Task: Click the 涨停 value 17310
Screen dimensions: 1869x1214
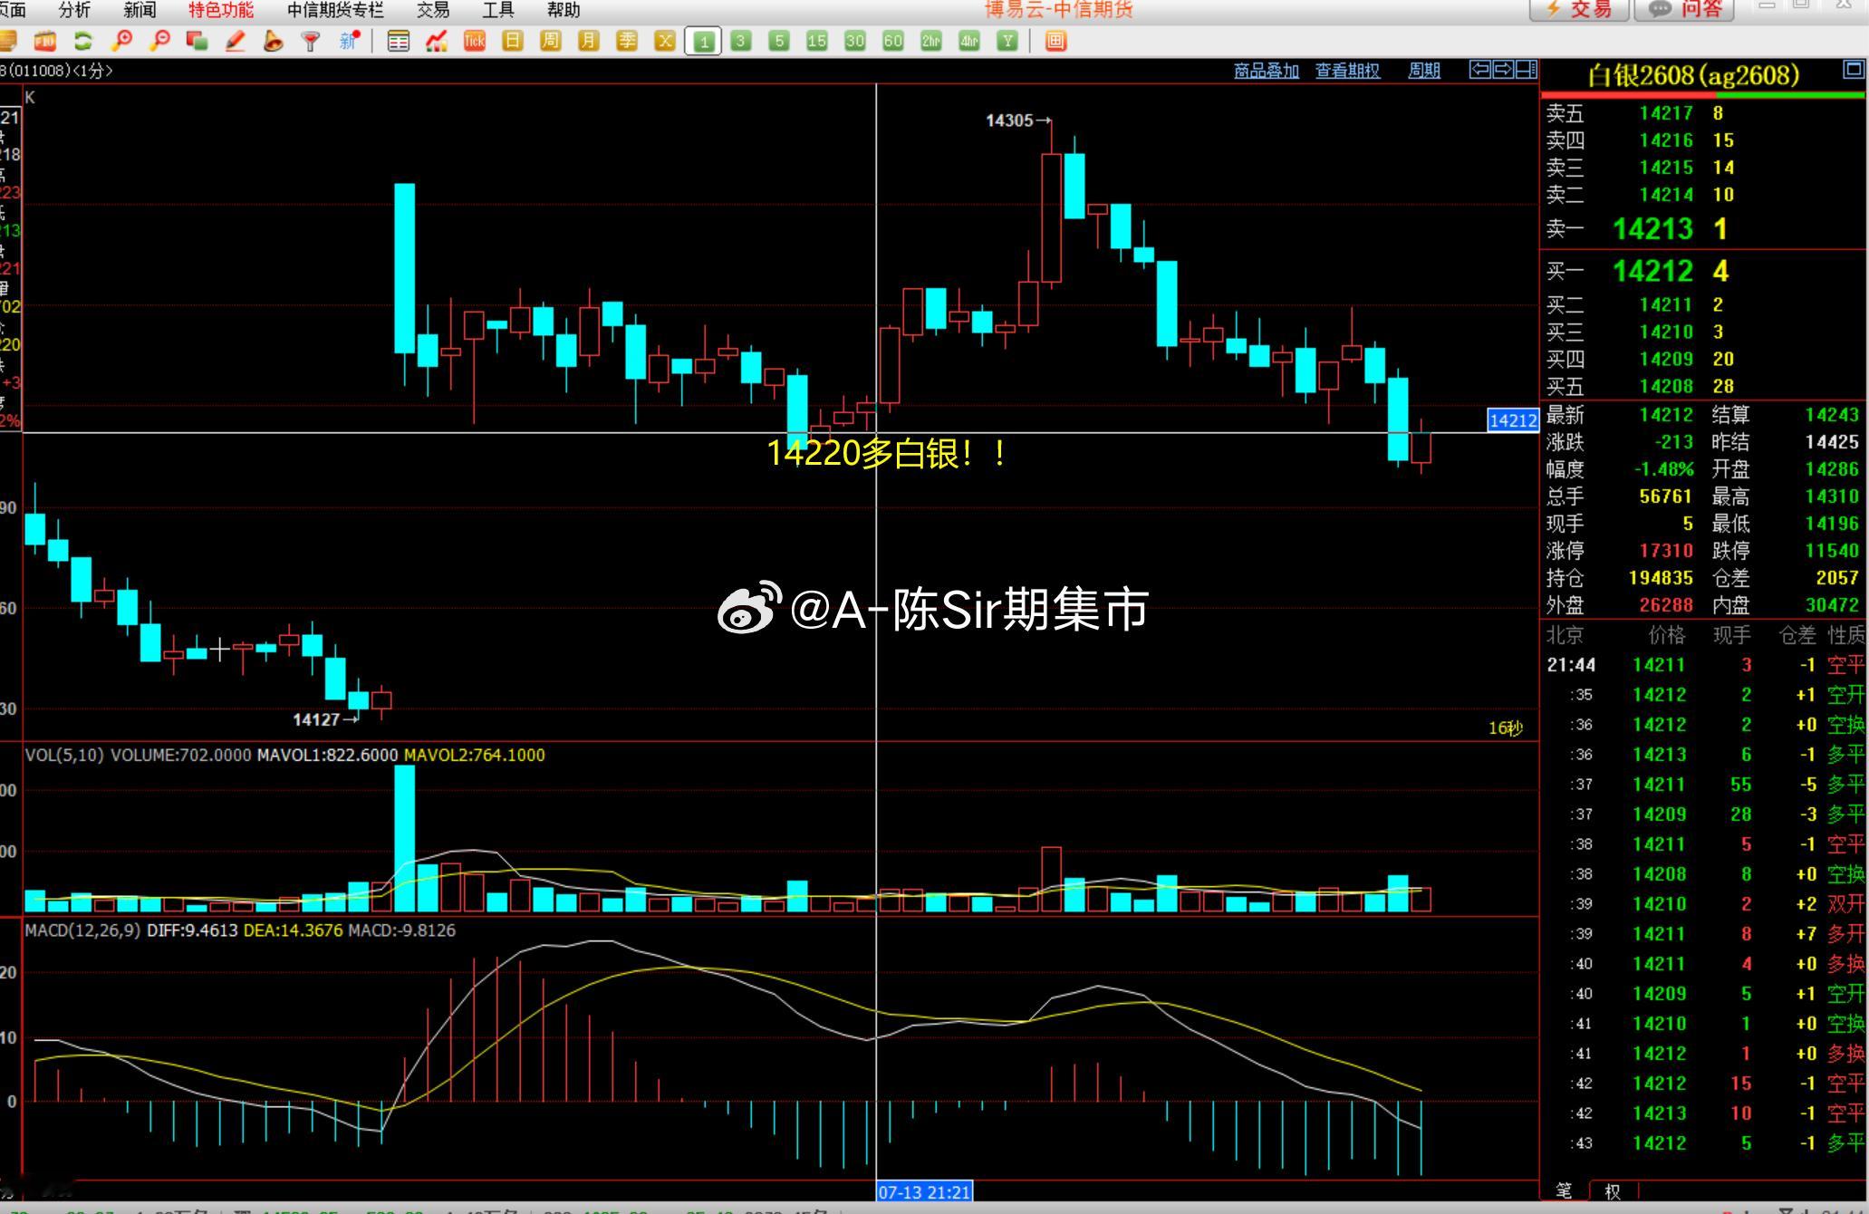Action: pos(1666,551)
